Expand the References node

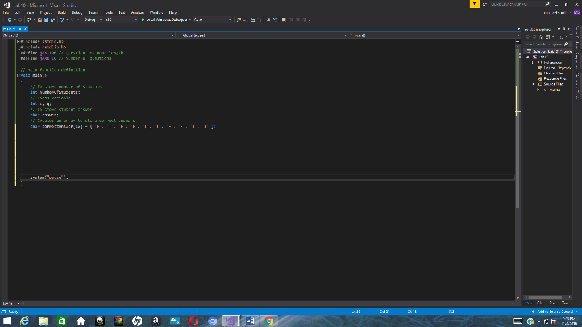533,62
